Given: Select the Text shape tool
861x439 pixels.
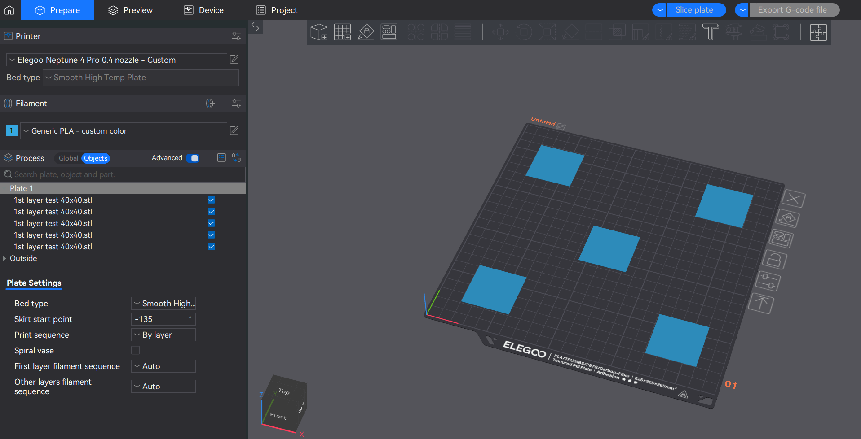Looking at the screenshot, I should [711, 32].
